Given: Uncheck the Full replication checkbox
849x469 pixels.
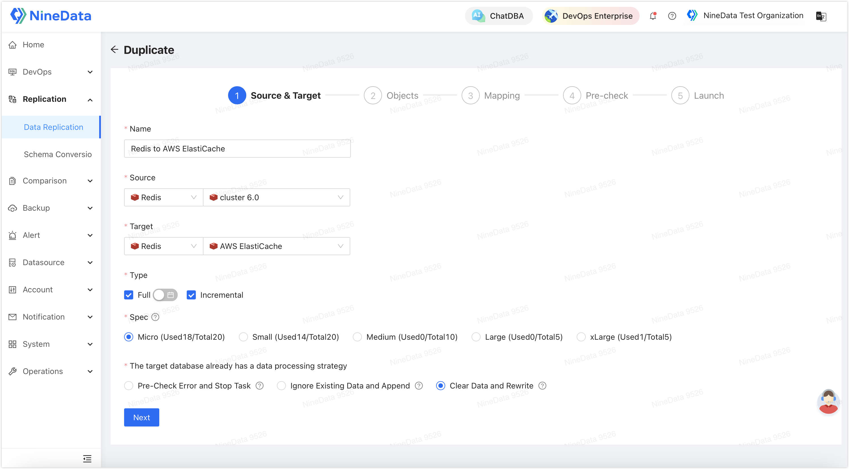Looking at the screenshot, I should tap(129, 295).
